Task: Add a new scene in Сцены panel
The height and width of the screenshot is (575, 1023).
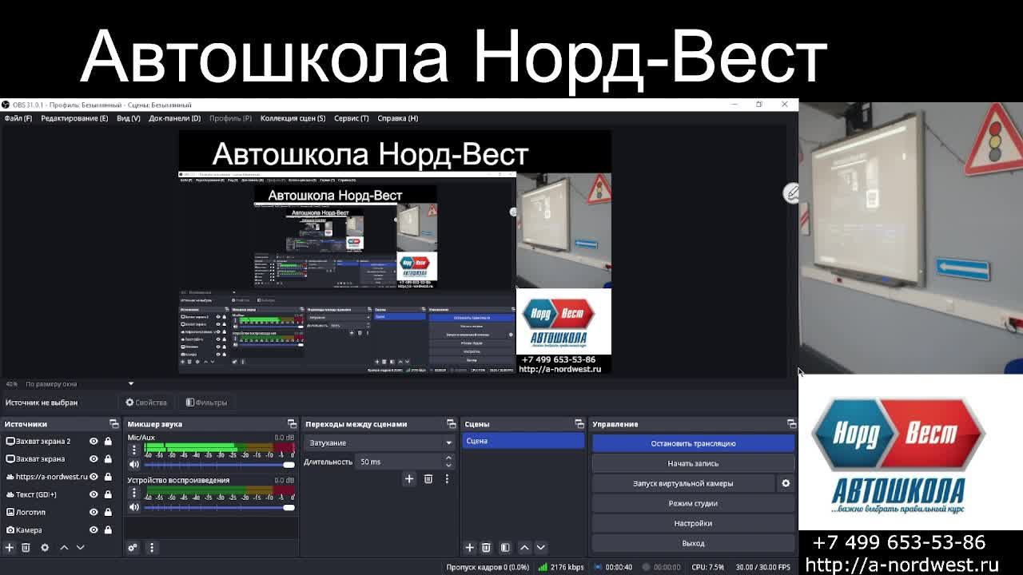Action: [x=470, y=547]
